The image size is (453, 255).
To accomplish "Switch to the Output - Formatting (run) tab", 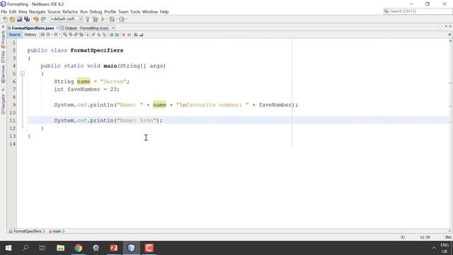I will (x=86, y=28).
